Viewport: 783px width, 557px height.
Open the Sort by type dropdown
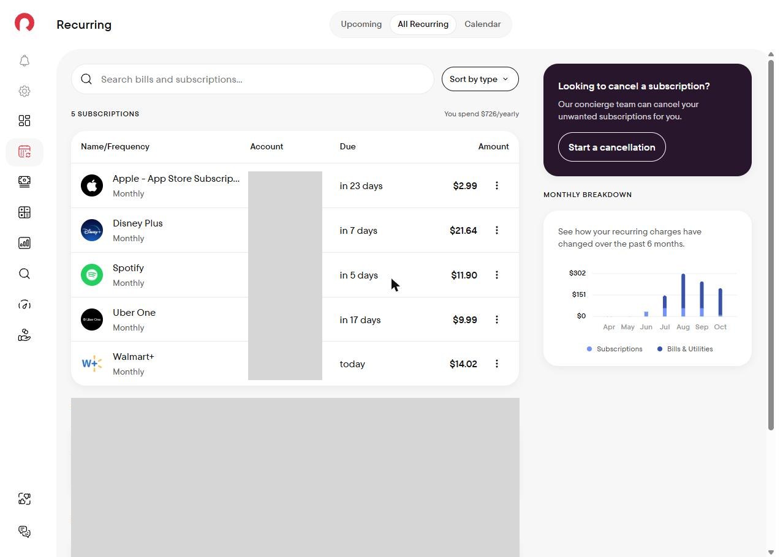pos(480,79)
